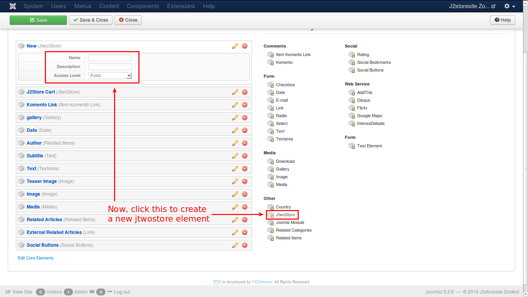This screenshot has height=297, width=528.
Task: Delete the Author element
Action: click(245, 143)
